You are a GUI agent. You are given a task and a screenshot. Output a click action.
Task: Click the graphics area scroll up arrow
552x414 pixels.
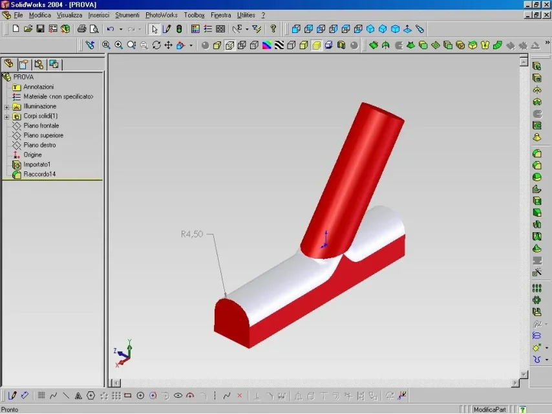(524, 62)
